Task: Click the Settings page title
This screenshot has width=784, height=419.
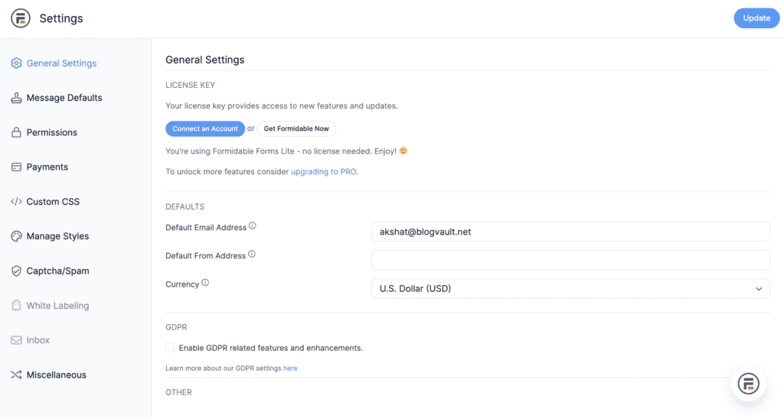Action: click(x=61, y=18)
